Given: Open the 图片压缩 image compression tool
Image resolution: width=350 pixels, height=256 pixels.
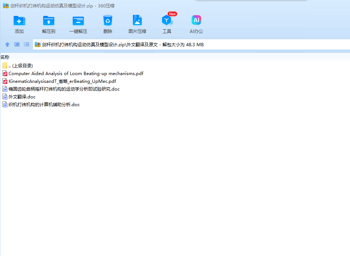Looking at the screenshot, I should coord(137,20).
